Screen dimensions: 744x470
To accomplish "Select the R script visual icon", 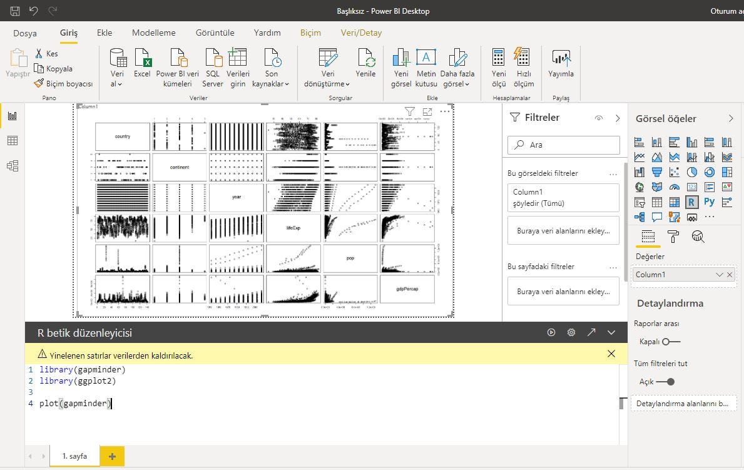I will [693, 202].
